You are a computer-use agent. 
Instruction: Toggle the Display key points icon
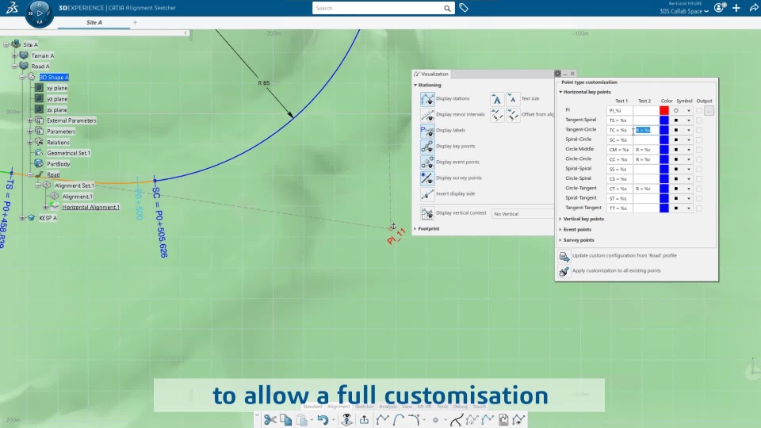click(427, 147)
